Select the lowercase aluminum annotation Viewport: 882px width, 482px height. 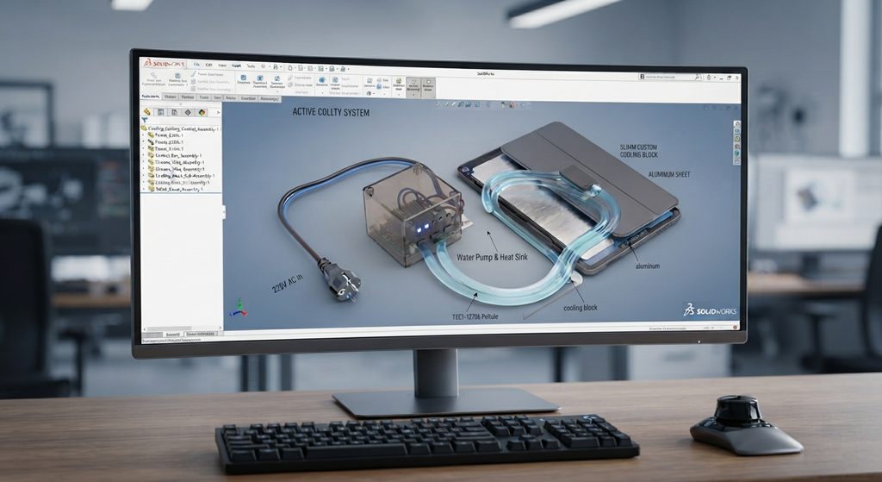point(648,266)
